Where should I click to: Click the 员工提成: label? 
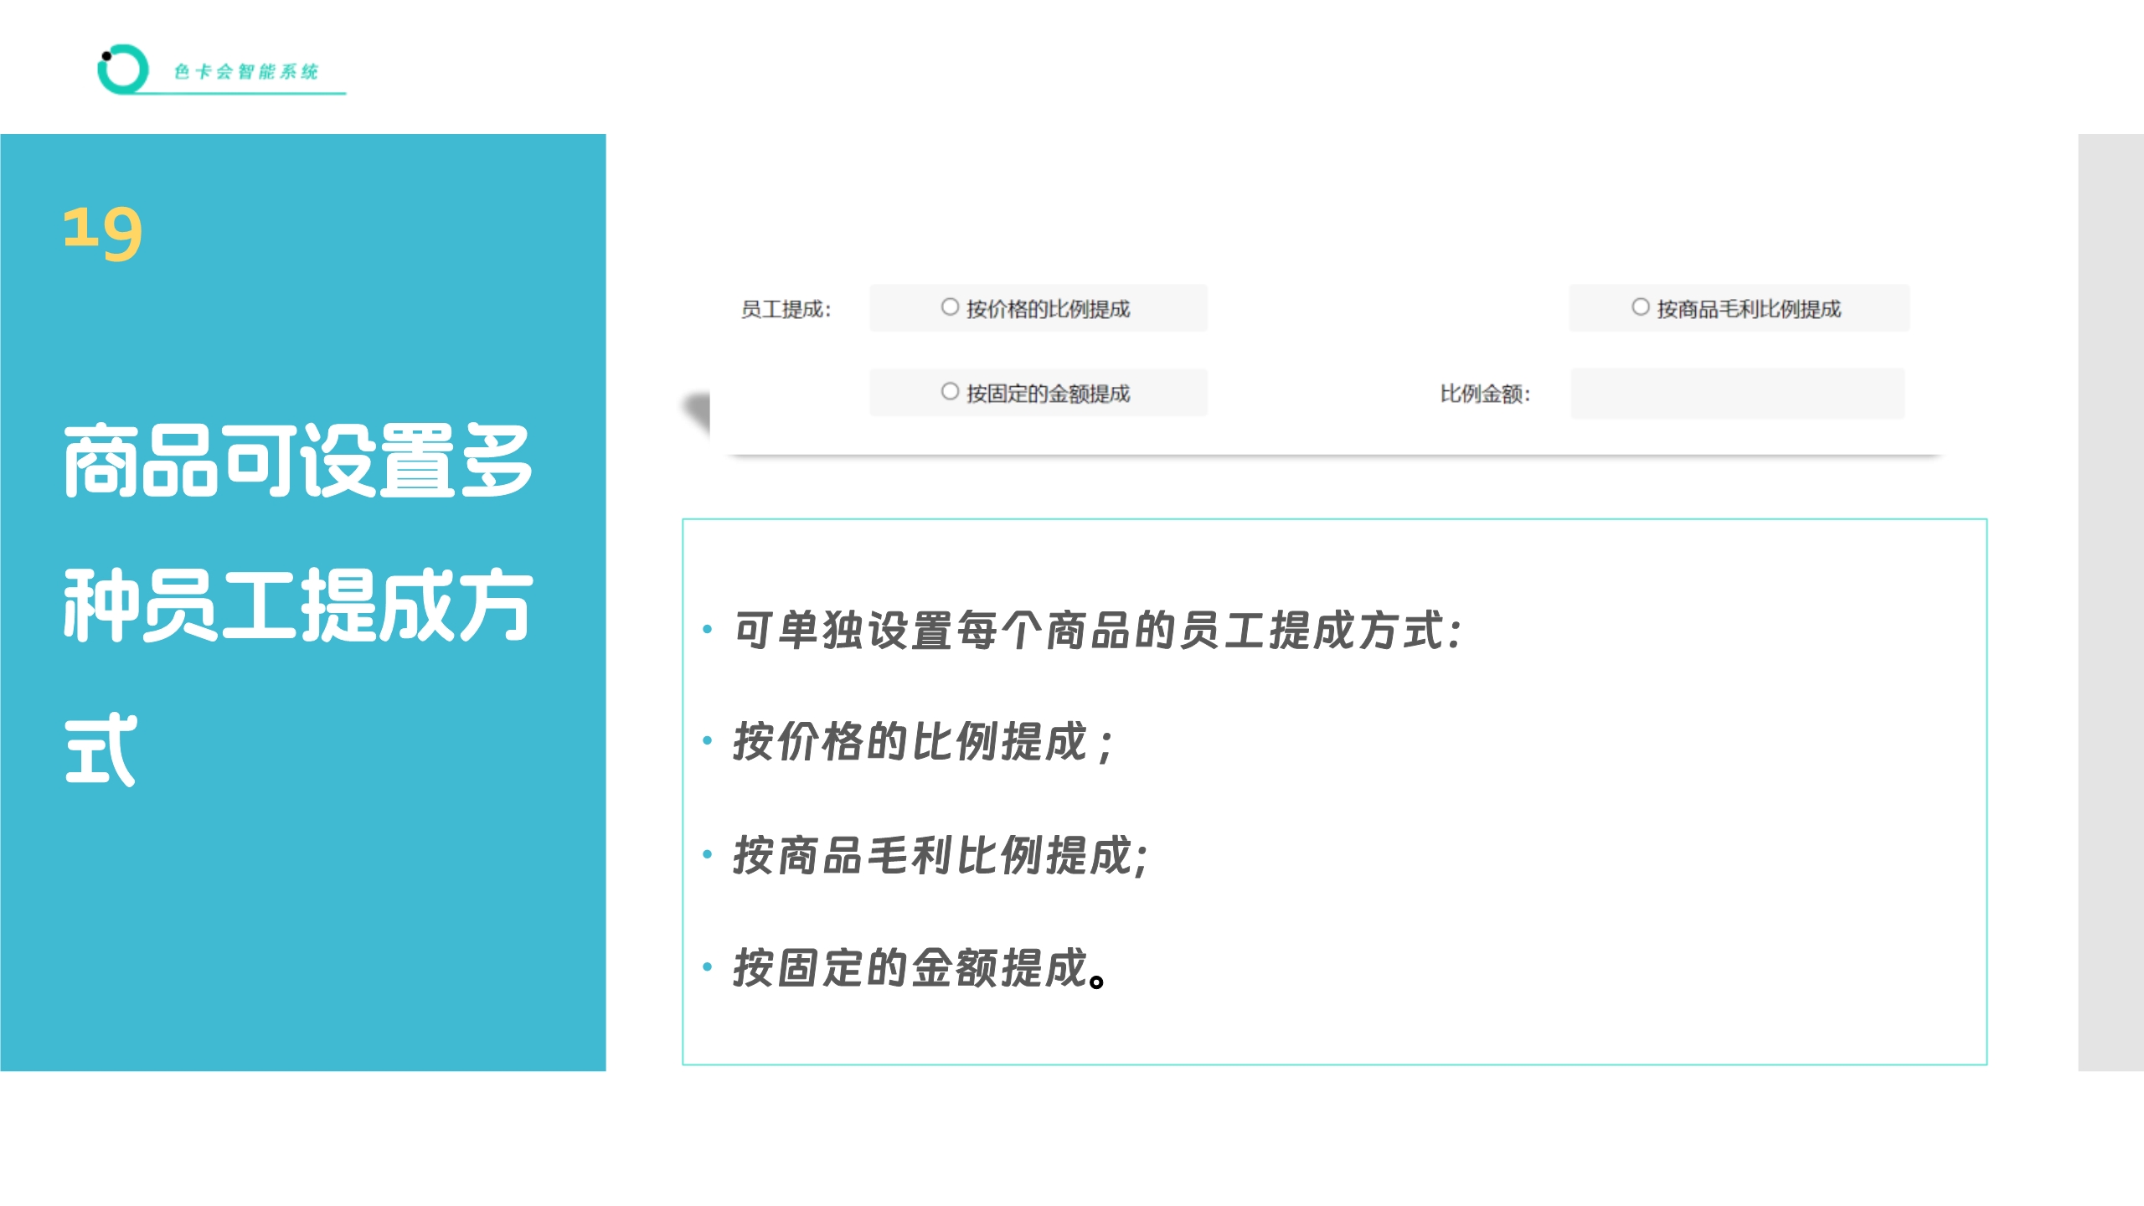pos(786,310)
